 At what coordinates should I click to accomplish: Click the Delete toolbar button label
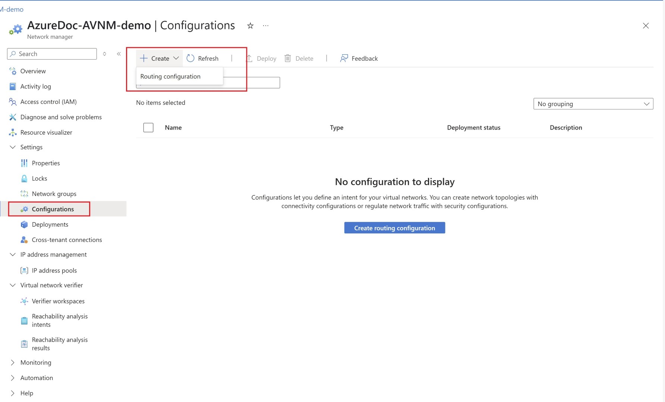click(304, 58)
